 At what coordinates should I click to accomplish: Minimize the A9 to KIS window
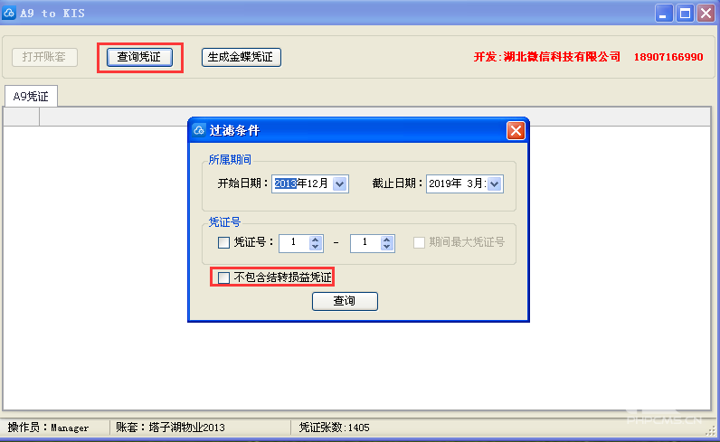[665, 13]
